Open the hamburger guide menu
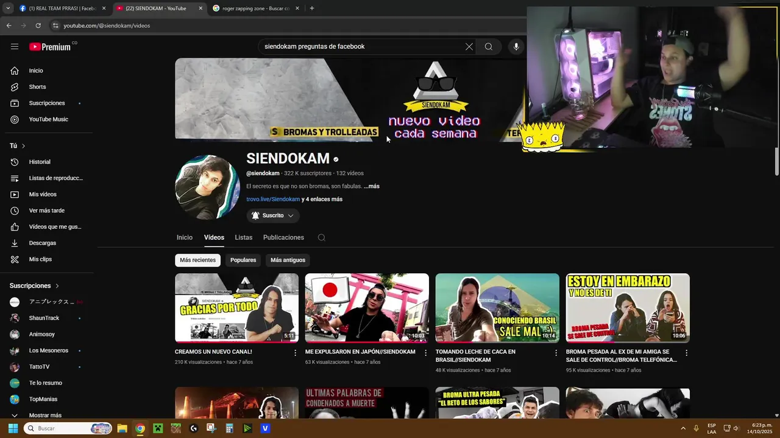Image resolution: width=780 pixels, height=438 pixels. pyautogui.click(x=15, y=47)
